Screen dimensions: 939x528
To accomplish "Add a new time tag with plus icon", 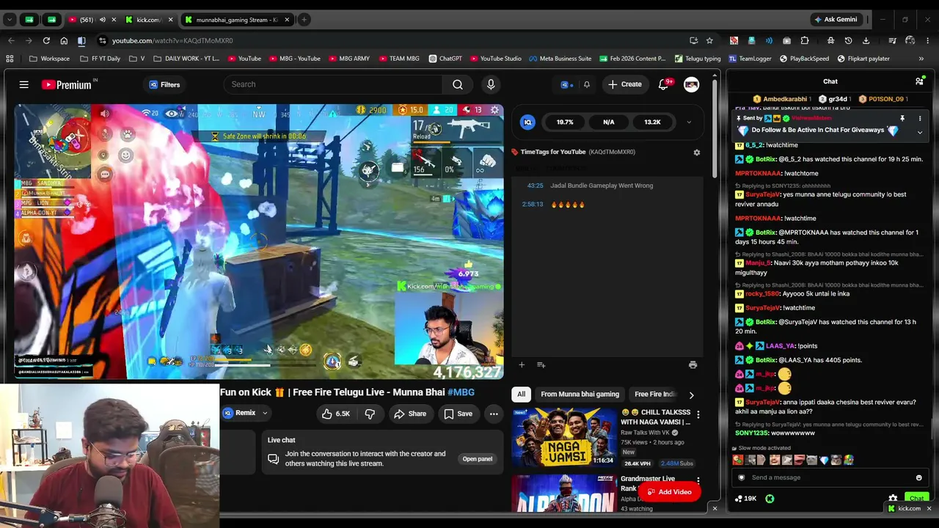I will coord(522,364).
